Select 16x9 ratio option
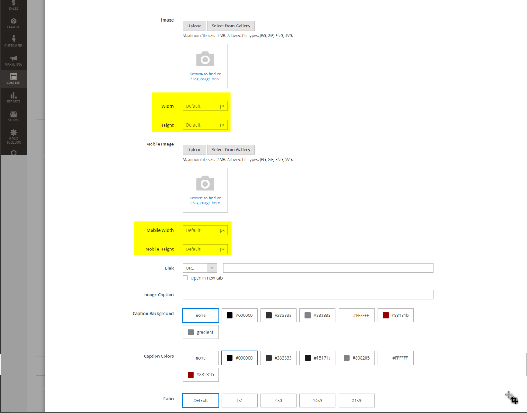 pos(317,400)
